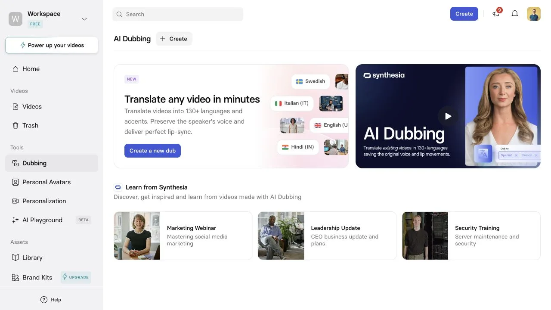Open announcements megaphone with 9 badge
The width and height of the screenshot is (551, 310).
(x=497, y=13)
